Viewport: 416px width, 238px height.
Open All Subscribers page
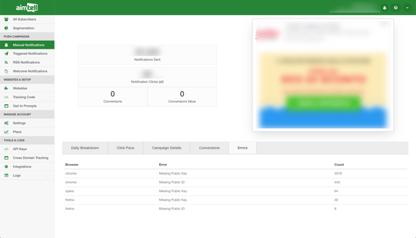27,19
